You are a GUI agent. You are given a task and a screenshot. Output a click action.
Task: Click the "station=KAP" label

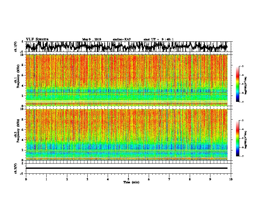(x=122, y=39)
